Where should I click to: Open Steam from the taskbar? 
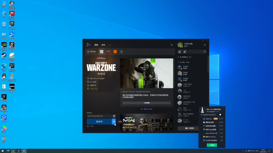click(x=13, y=151)
